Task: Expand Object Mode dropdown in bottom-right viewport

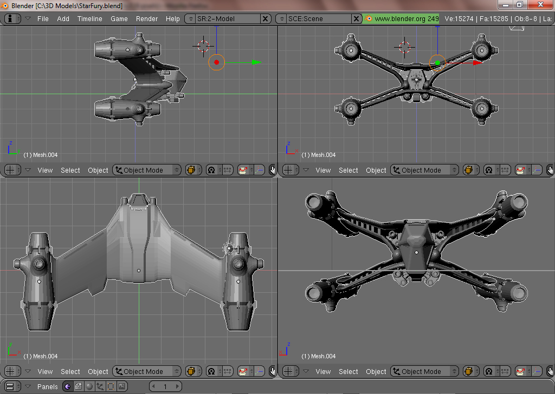Action: [424, 372]
